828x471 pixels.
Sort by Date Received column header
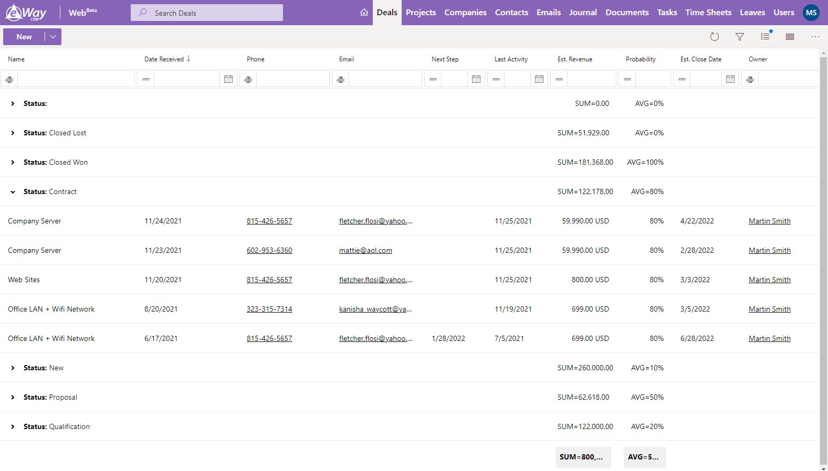click(164, 59)
